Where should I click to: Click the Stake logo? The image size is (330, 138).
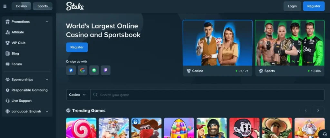tap(75, 6)
